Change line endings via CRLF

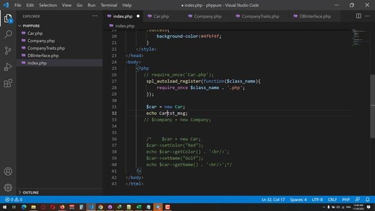(x=332, y=199)
